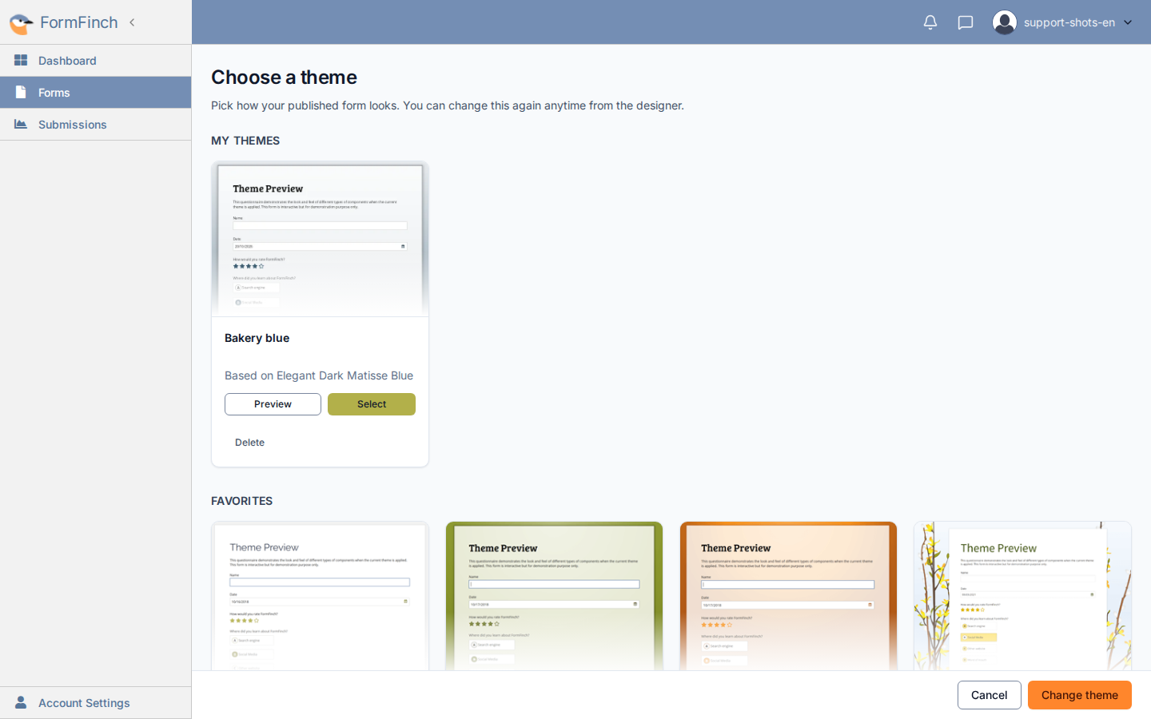Viewport: 1151px width, 719px height.
Task: Open Forms section in sidebar
Action: coord(96,93)
